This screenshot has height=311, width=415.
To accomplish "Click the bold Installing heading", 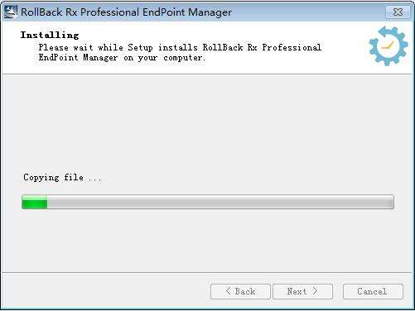I will coord(50,35).
